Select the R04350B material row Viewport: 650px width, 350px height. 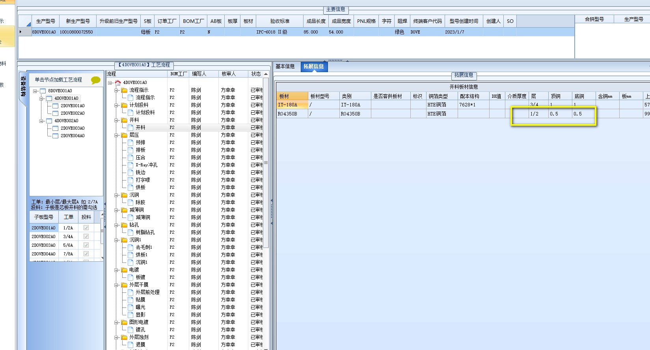pos(463,114)
